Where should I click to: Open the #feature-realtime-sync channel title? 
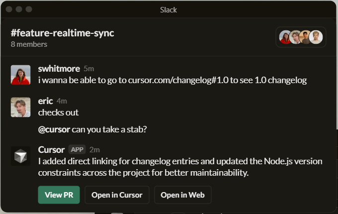[62, 33]
